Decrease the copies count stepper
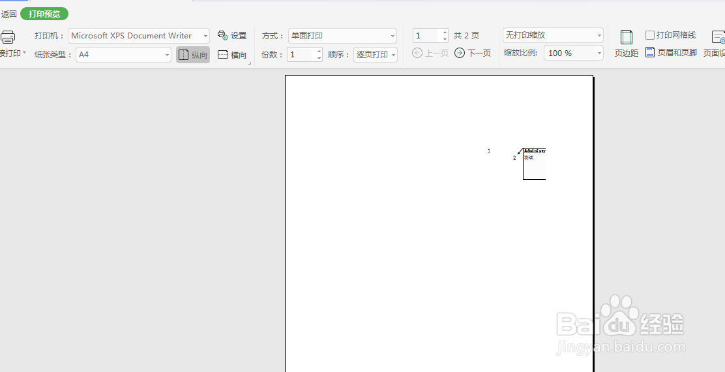 pyautogui.click(x=319, y=58)
